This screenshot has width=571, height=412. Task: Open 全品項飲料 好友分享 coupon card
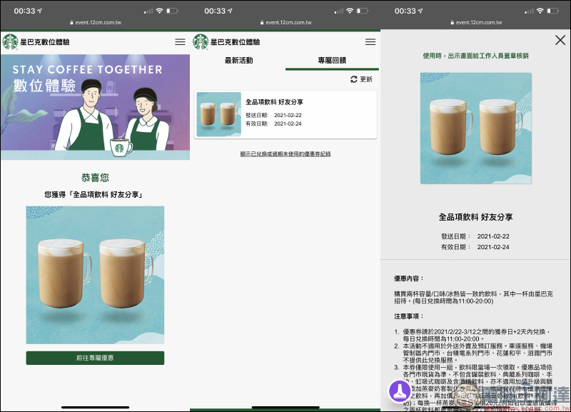(285, 114)
